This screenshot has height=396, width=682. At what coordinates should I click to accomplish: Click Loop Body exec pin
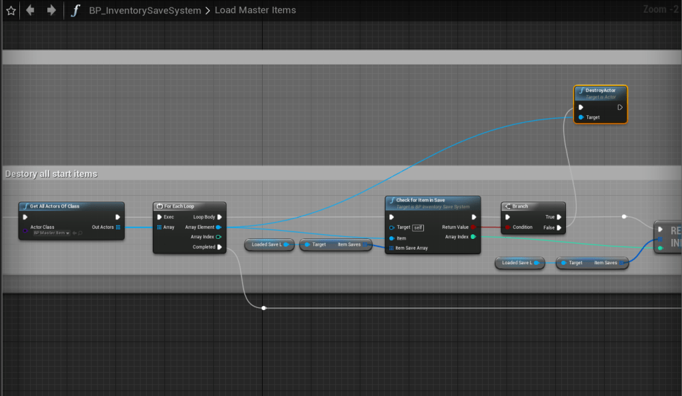(219, 217)
